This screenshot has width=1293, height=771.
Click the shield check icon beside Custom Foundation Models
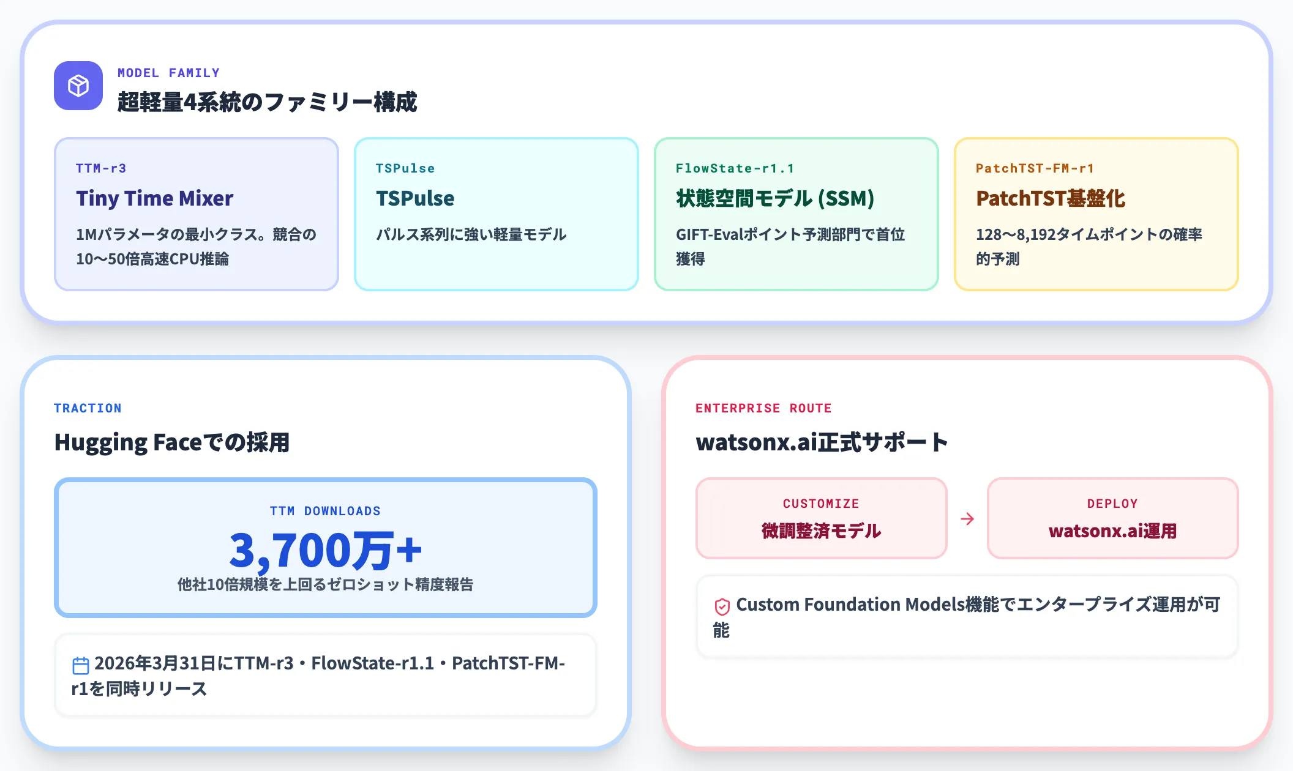click(x=722, y=606)
